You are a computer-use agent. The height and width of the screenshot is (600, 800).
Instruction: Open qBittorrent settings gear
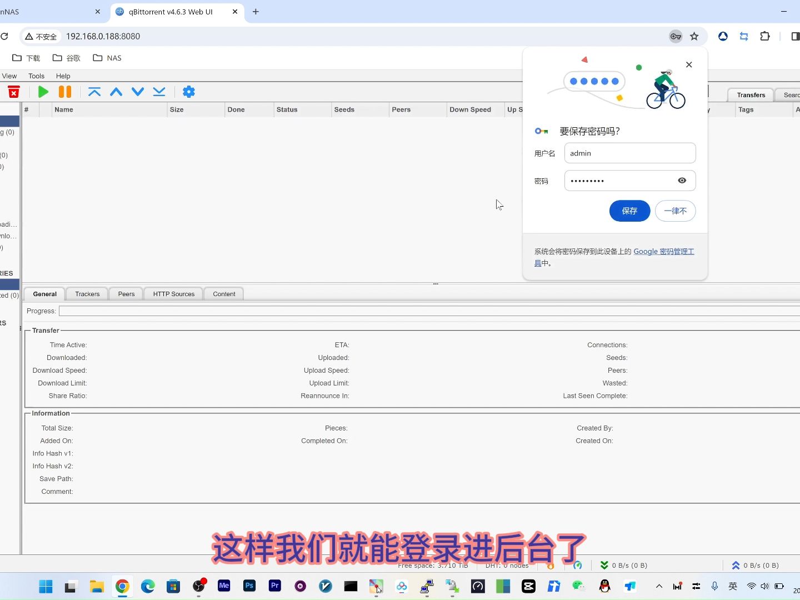189,92
